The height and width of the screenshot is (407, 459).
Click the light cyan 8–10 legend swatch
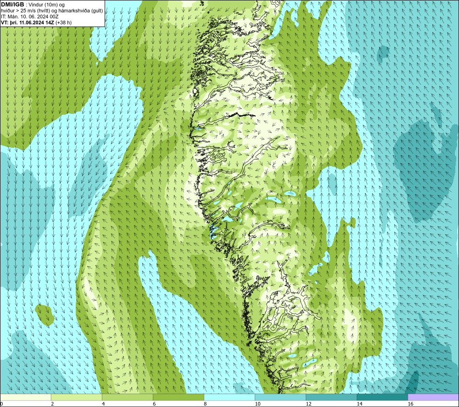(229, 397)
